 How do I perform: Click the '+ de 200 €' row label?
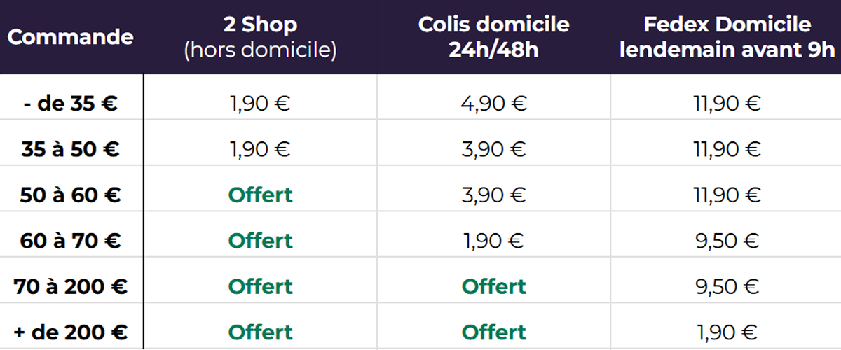(x=70, y=332)
